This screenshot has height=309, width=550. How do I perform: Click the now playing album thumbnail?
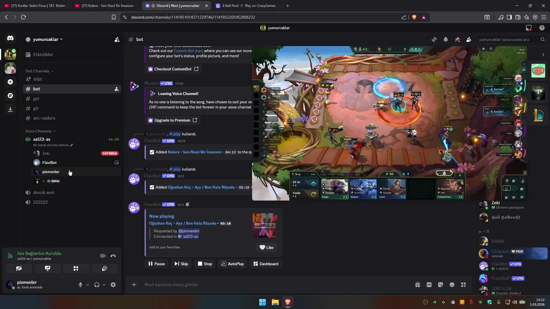[265, 225]
